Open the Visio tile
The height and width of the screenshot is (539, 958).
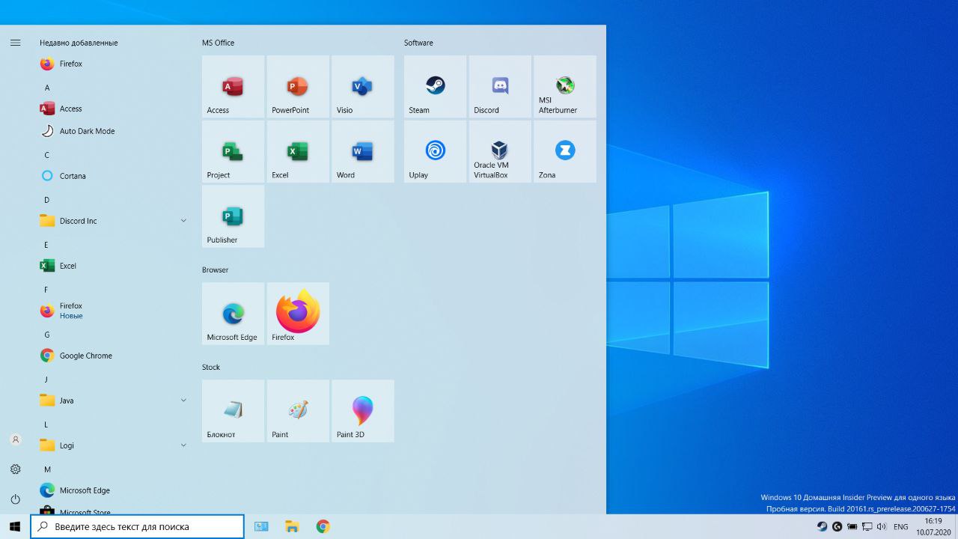click(363, 86)
